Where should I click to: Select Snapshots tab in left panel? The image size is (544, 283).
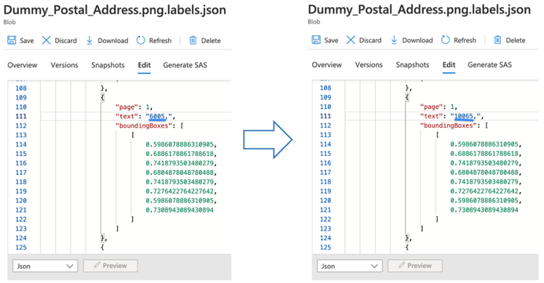coord(108,65)
